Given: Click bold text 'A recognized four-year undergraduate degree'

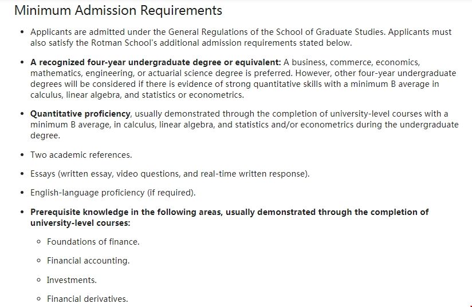Looking at the screenshot, I should point(155,62).
